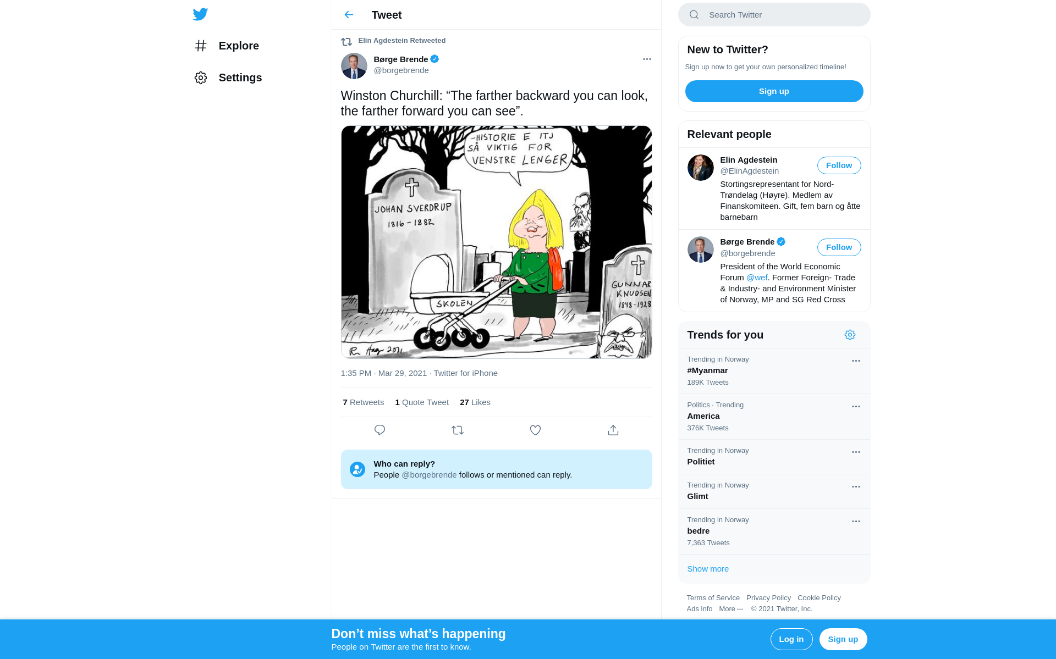Open Elin Agdestein name in Relevant people
Screen dimensions: 1056x659
tap(749, 160)
